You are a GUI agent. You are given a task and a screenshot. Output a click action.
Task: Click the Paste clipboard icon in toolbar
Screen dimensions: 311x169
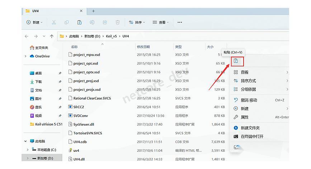coord(79,22)
